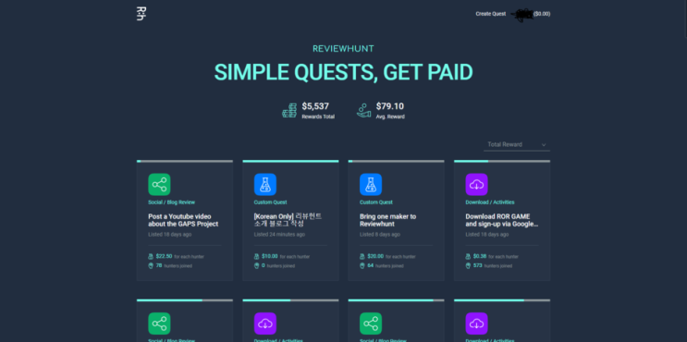Click the green share icon below Bring one maker card
Screen dimensions: 687x342
point(371,324)
